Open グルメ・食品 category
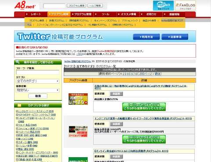 pos(27,125)
